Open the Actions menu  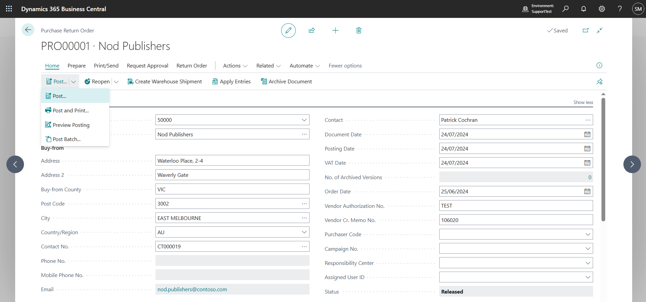click(235, 66)
